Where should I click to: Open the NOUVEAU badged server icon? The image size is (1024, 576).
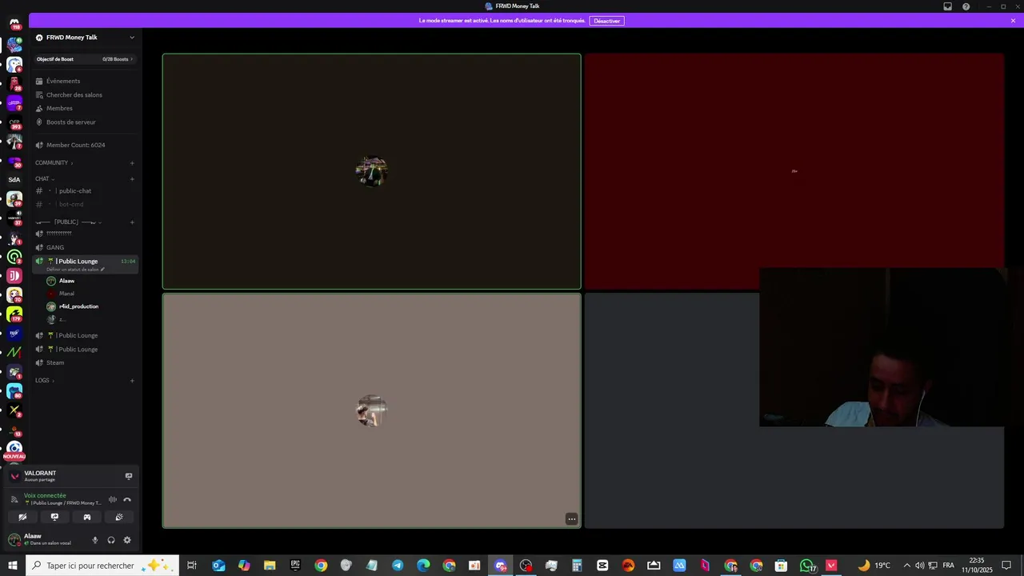14,450
